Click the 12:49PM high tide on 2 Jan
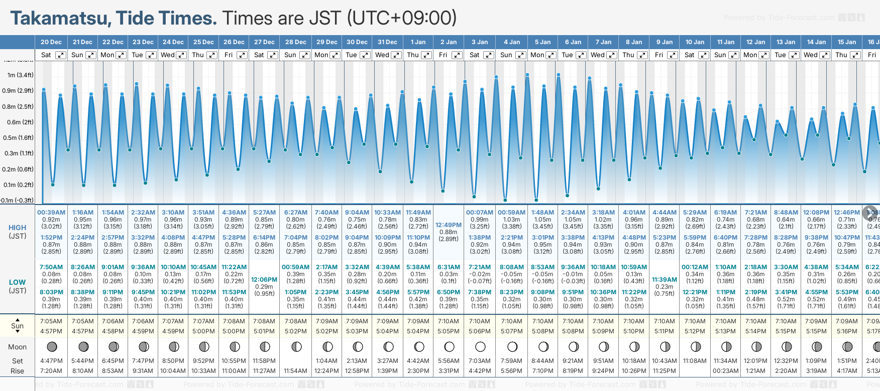Viewport: 880px width, 391px height. coord(448,232)
